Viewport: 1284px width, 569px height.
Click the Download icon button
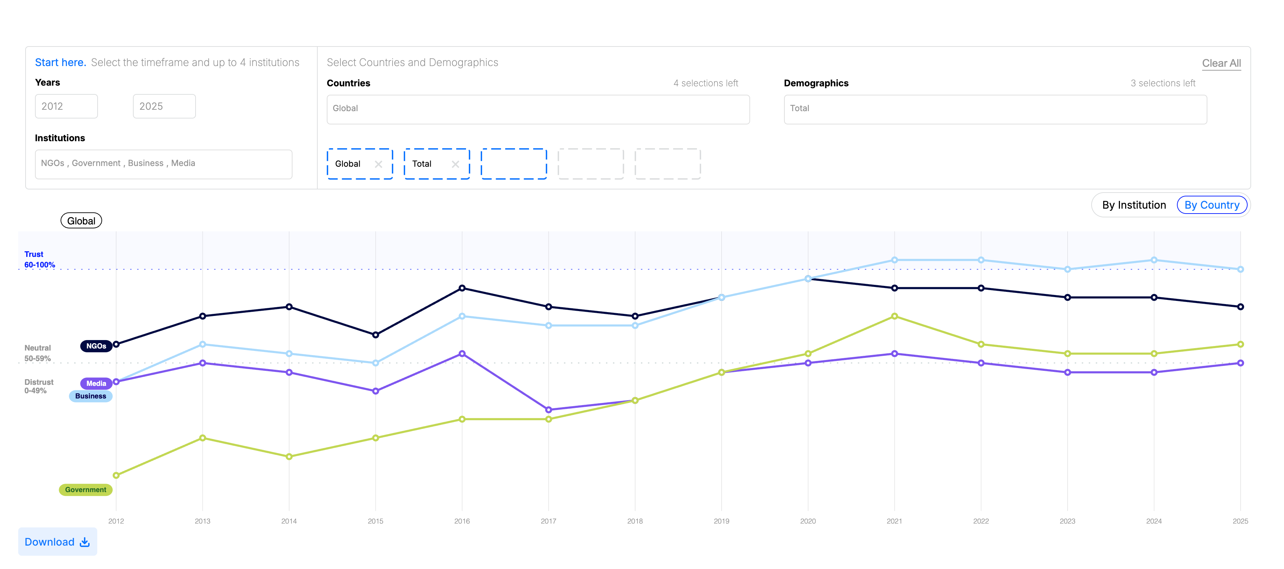point(85,542)
